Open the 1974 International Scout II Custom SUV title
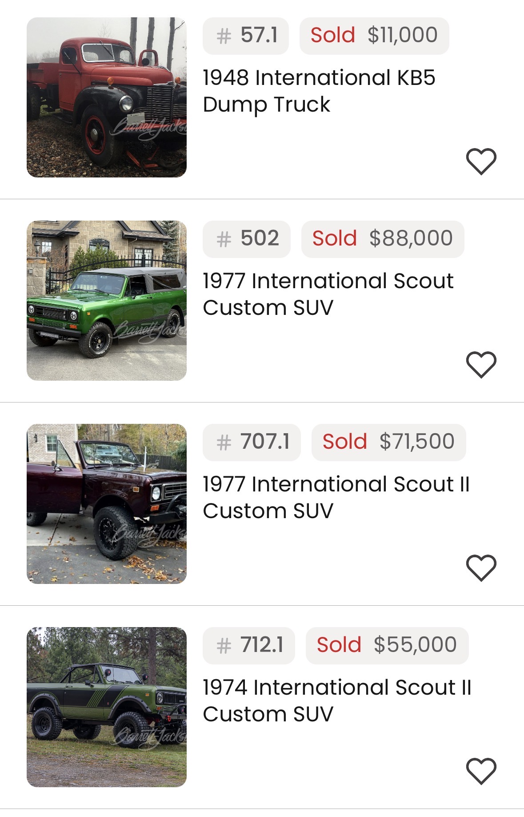The height and width of the screenshot is (817, 524). tap(337, 701)
